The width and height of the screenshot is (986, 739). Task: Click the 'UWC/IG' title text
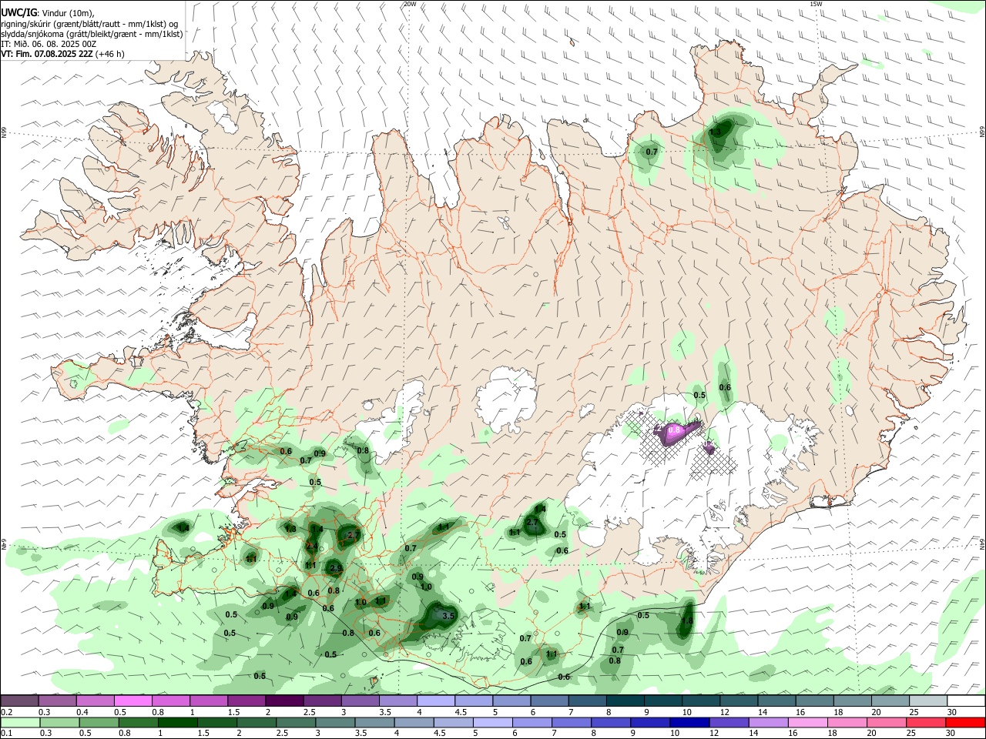(x=18, y=12)
